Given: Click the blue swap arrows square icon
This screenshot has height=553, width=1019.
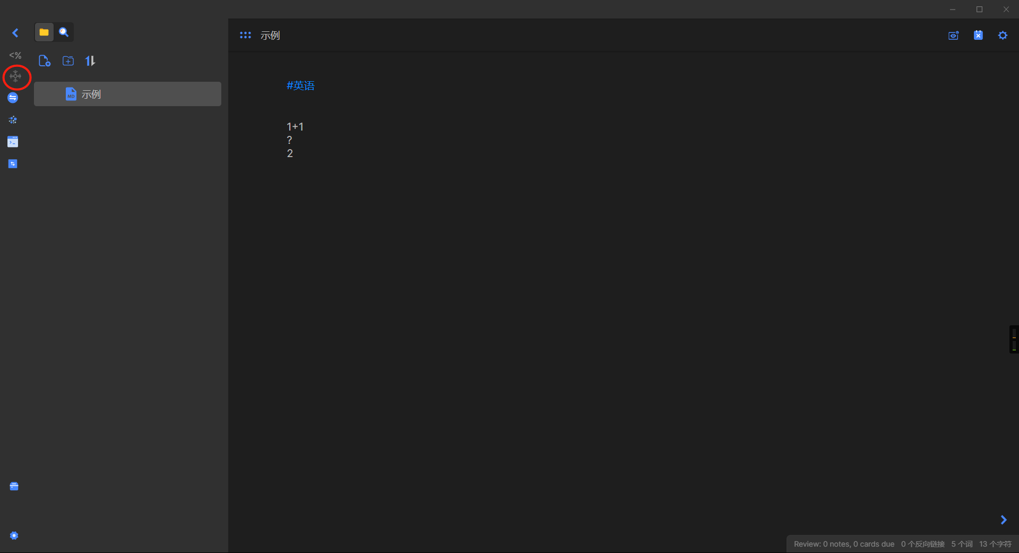Looking at the screenshot, I should coord(13,164).
